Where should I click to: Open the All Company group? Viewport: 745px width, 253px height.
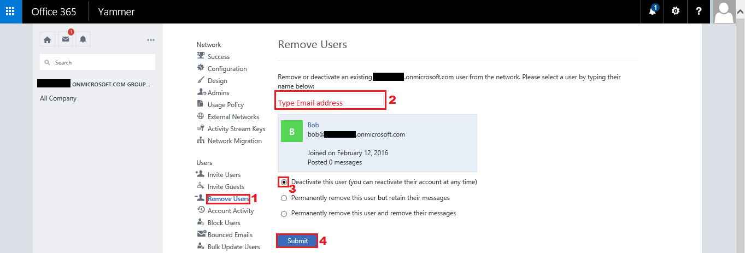click(x=58, y=98)
